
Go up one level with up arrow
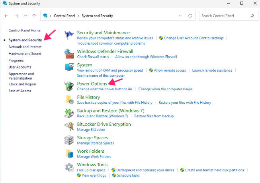point(34,16)
